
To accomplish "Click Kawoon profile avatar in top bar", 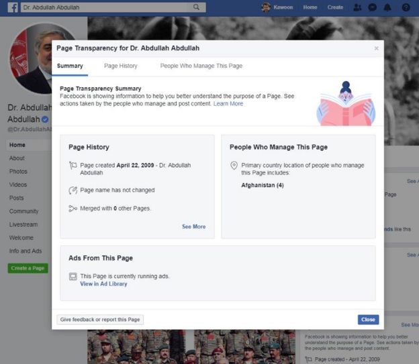I will [x=266, y=7].
